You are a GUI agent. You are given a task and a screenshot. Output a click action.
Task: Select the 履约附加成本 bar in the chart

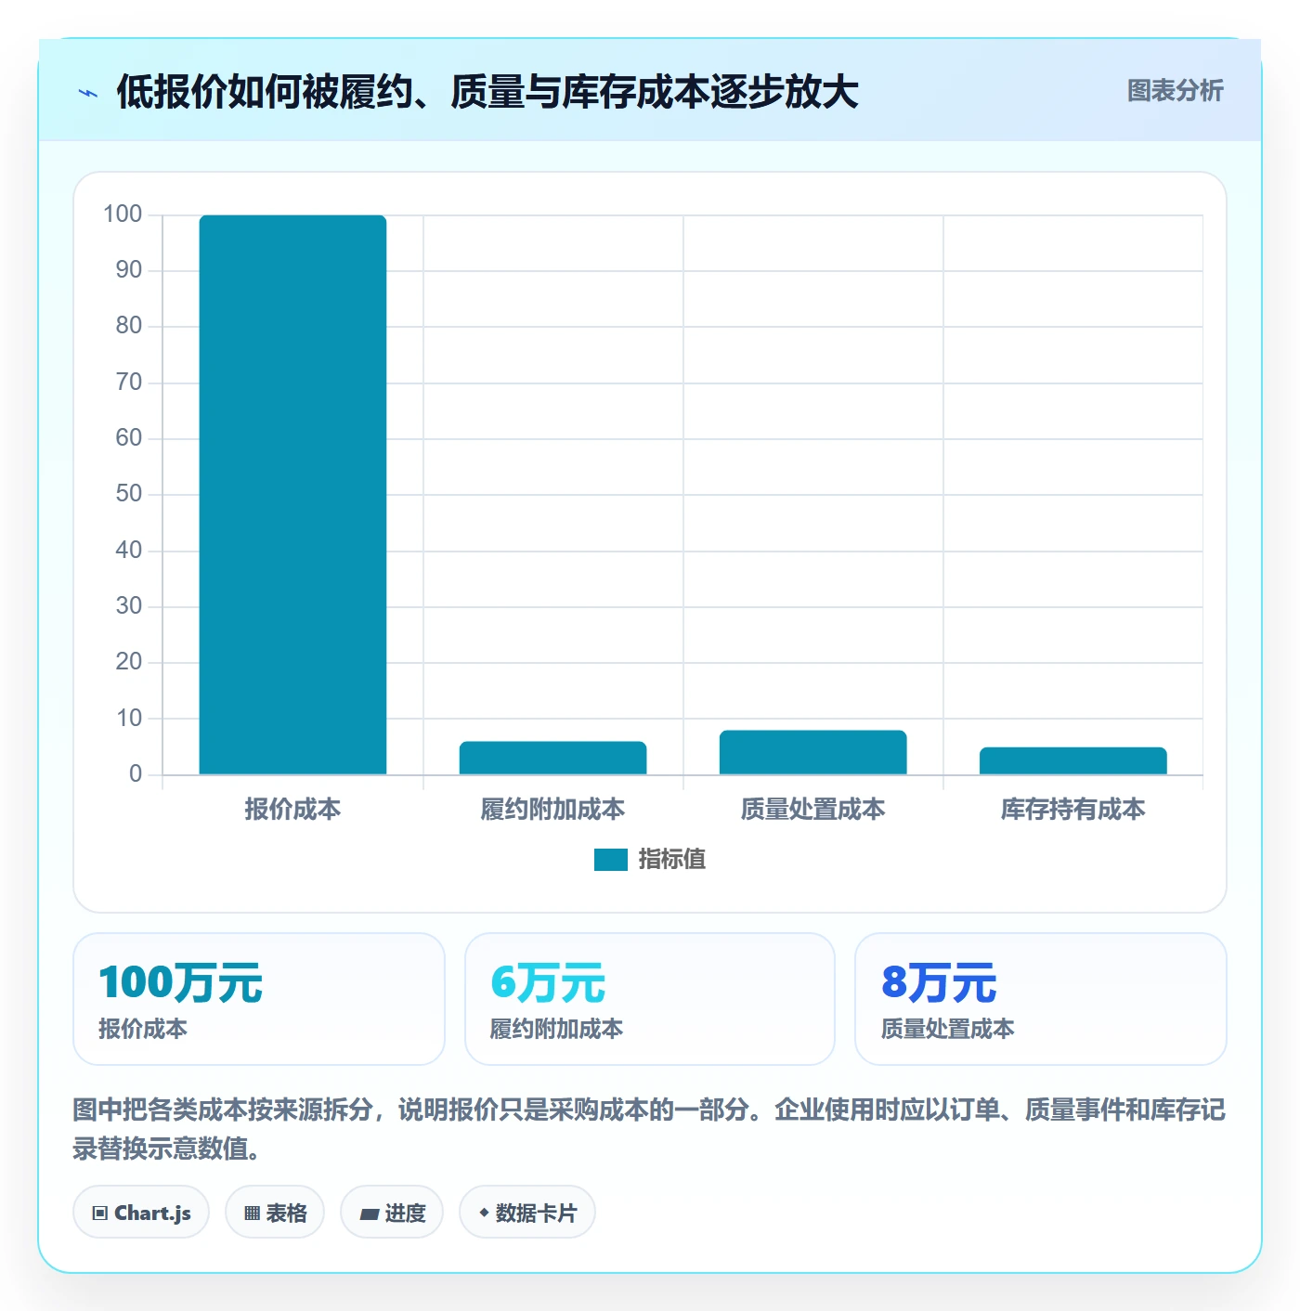coord(552,758)
